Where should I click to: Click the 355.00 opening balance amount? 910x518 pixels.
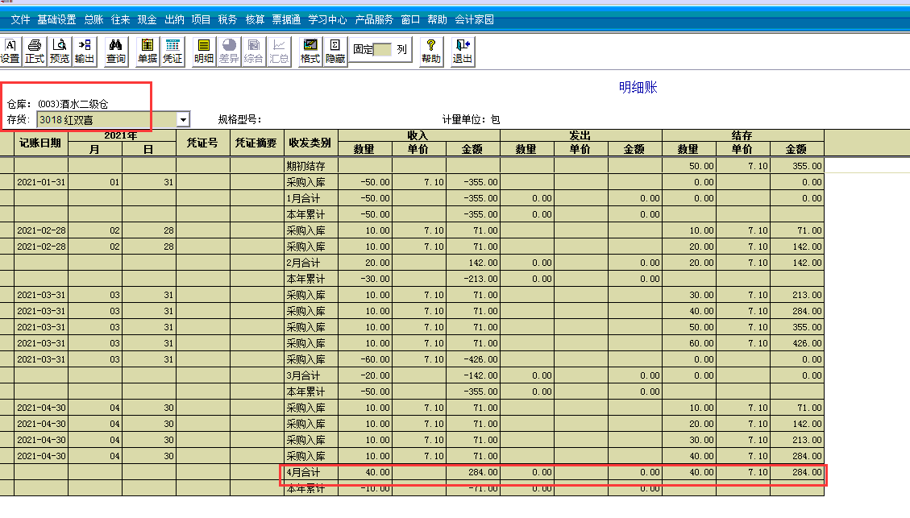(797, 166)
